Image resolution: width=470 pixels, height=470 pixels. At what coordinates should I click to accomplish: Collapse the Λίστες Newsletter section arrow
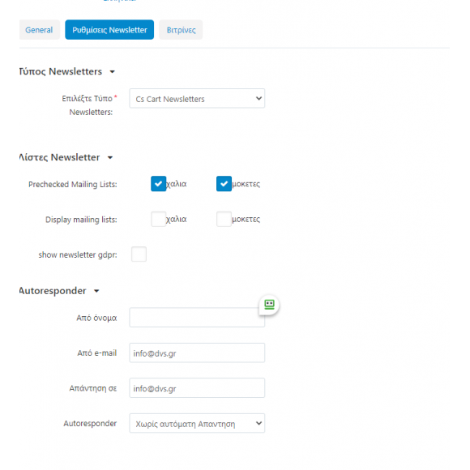110,158
